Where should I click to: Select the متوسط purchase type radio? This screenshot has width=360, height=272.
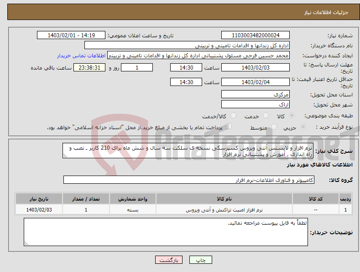(x=274, y=126)
